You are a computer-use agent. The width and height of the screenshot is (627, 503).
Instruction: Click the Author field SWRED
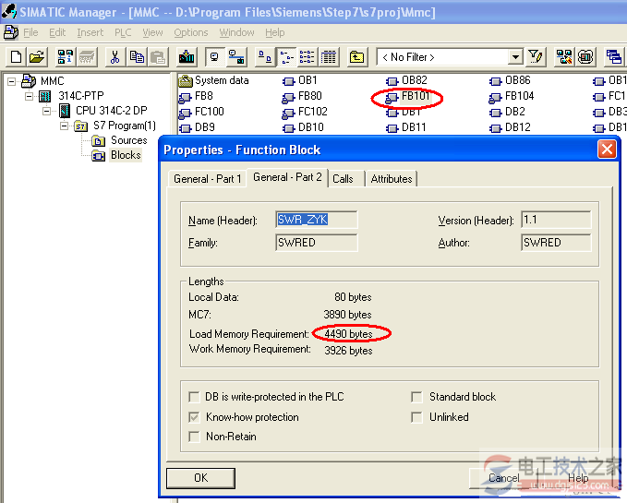coord(556,243)
